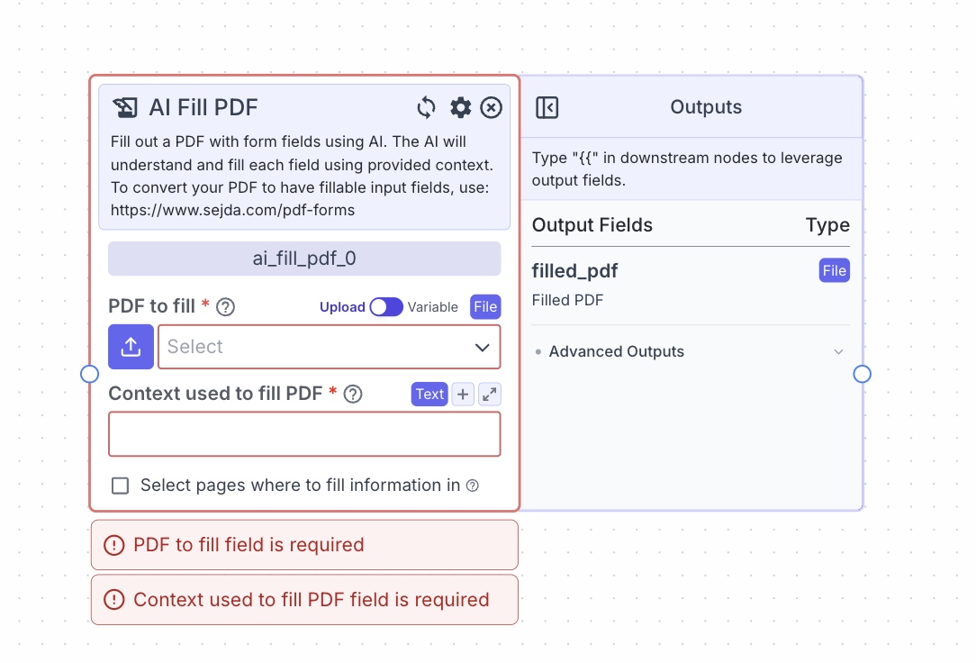Click Context used to fill PDF help icon
This screenshot has height=663, width=976.
click(352, 393)
